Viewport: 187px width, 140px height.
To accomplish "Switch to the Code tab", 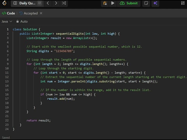I will pyautogui.click(x=8, y=13).
